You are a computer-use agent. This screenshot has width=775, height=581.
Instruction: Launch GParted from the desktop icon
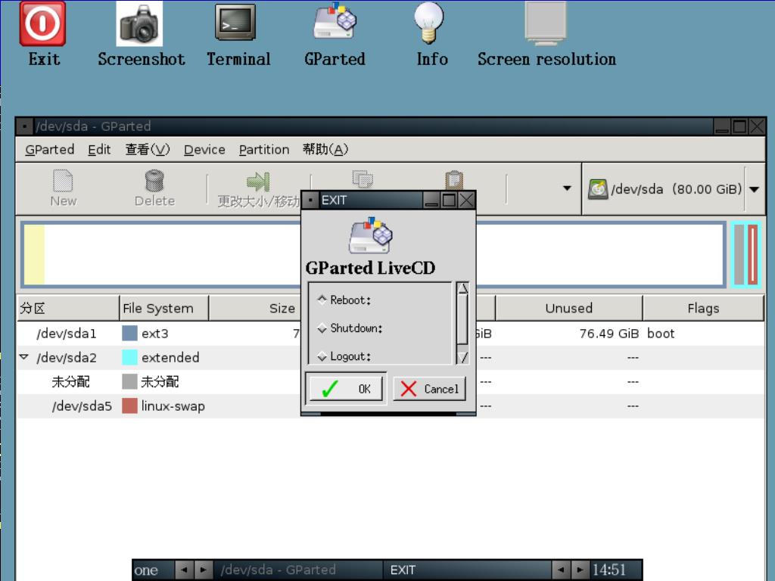tap(335, 20)
